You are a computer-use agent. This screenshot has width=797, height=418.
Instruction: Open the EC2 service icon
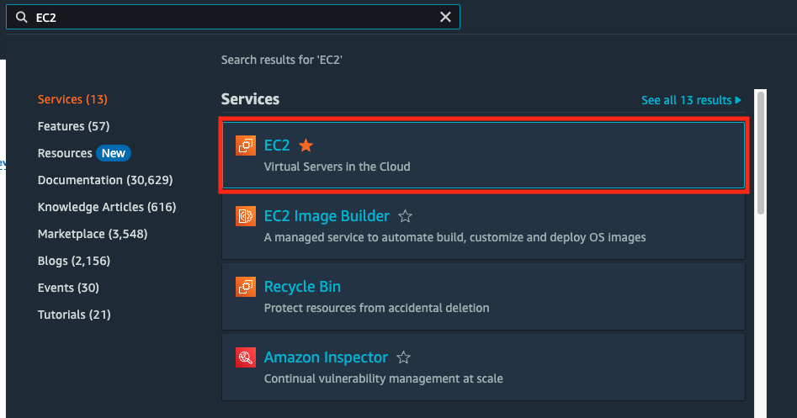(246, 146)
